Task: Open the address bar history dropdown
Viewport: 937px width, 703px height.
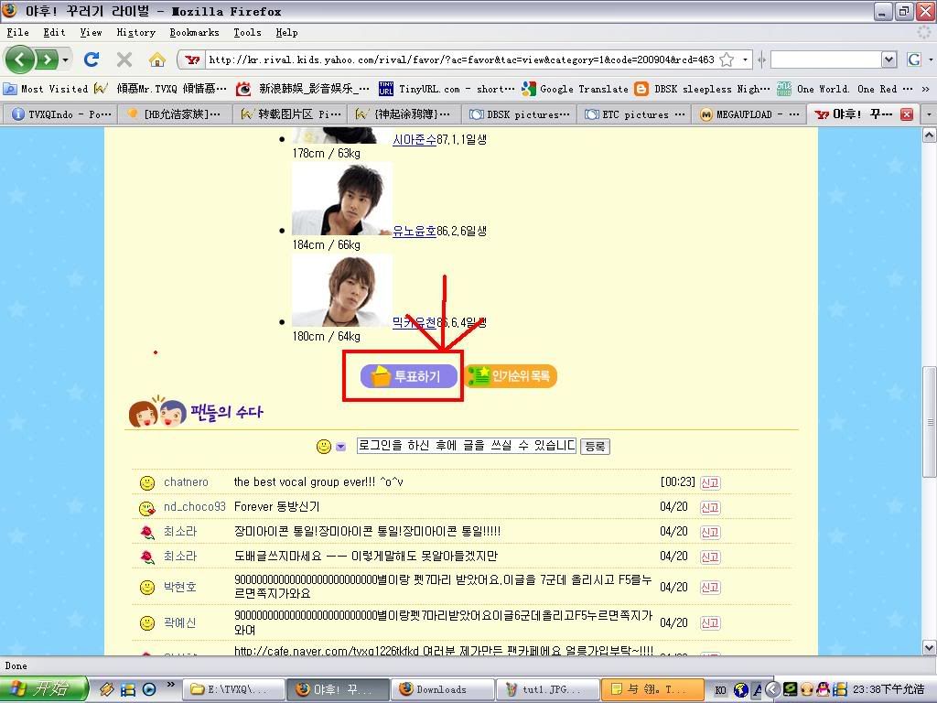Action: [x=746, y=59]
